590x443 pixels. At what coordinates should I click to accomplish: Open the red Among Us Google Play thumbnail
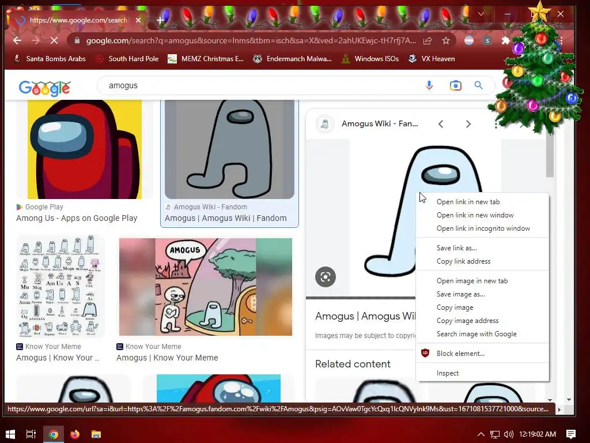(85, 149)
